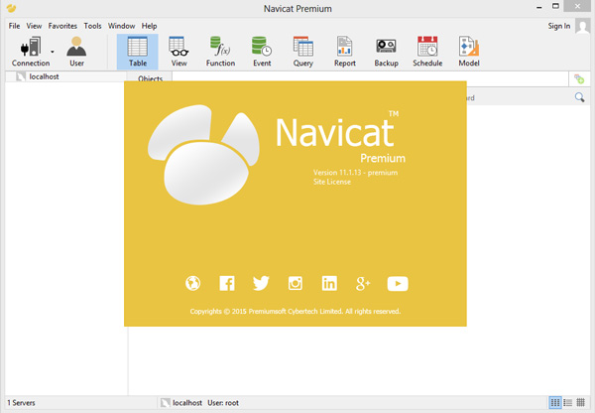595x413 pixels.
Task: Open the LinkedIn icon on splash
Action: click(x=329, y=283)
